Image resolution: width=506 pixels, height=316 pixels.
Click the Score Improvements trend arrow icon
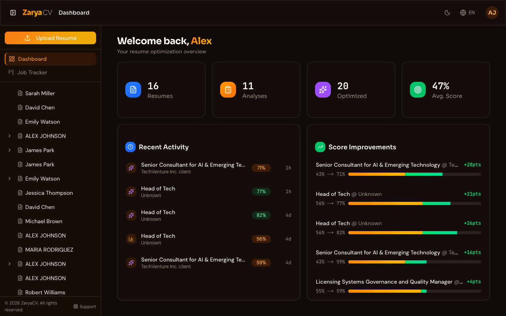coord(320,147)
